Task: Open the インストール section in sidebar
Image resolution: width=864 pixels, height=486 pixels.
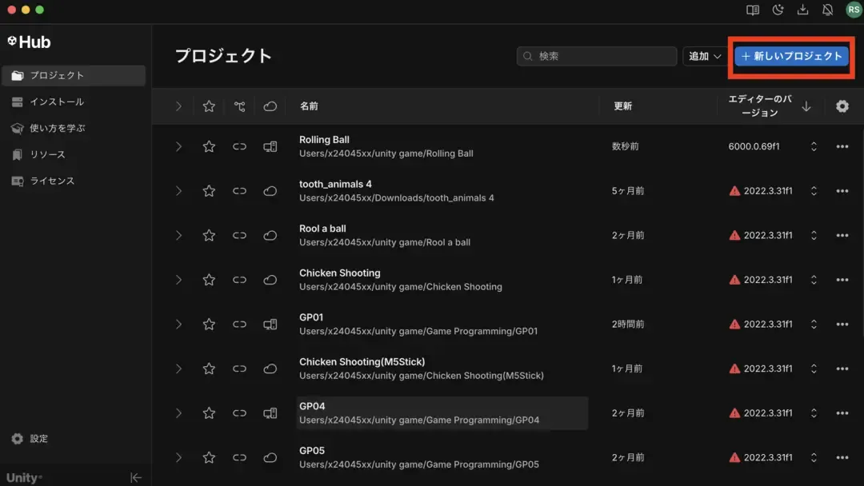Action: 57,102
